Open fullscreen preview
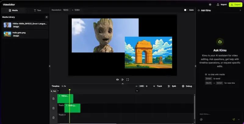The height and width of the screenshot is (124, 244). (x=127, y=80)
